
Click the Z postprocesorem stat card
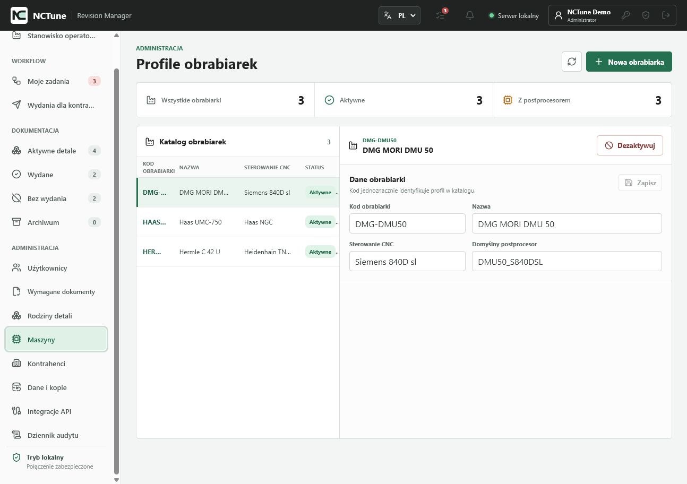[582, 100]
